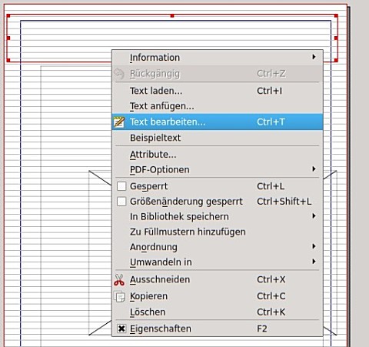
Task: Click the Information submenu arrow
Action: 314,57
